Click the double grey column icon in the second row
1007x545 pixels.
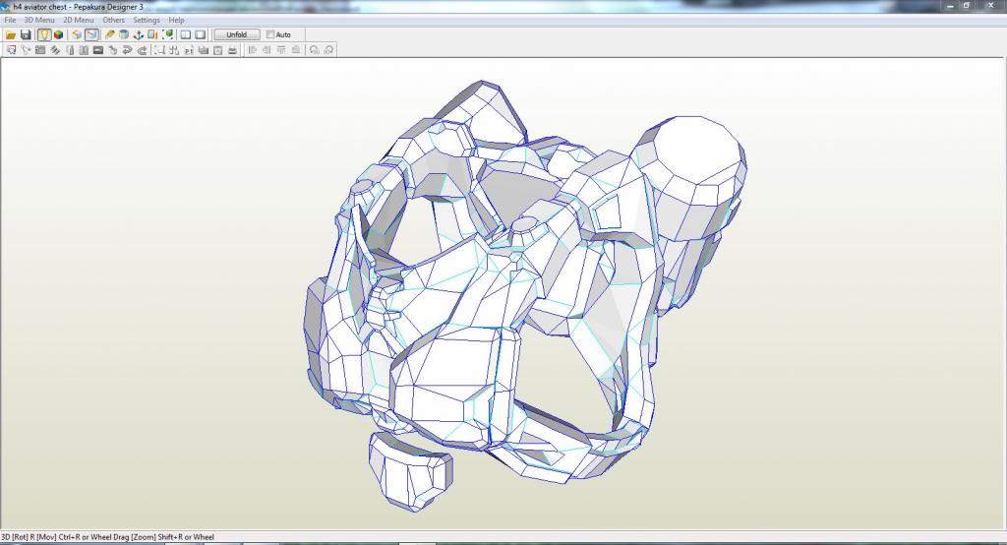point(84,50)
